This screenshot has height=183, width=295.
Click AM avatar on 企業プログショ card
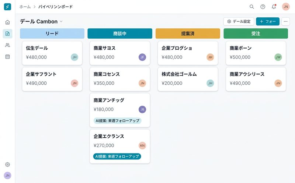[x=210, y=57]
